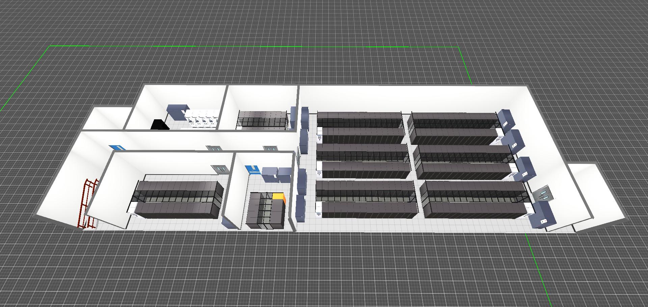
Task: Select the black cabinet in top-left room
Action: 160,125
